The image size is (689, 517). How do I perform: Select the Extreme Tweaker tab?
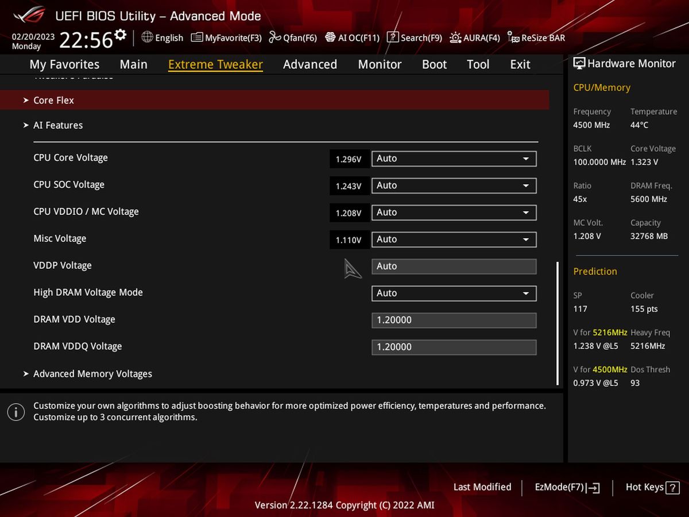click(x=215, y=64)
